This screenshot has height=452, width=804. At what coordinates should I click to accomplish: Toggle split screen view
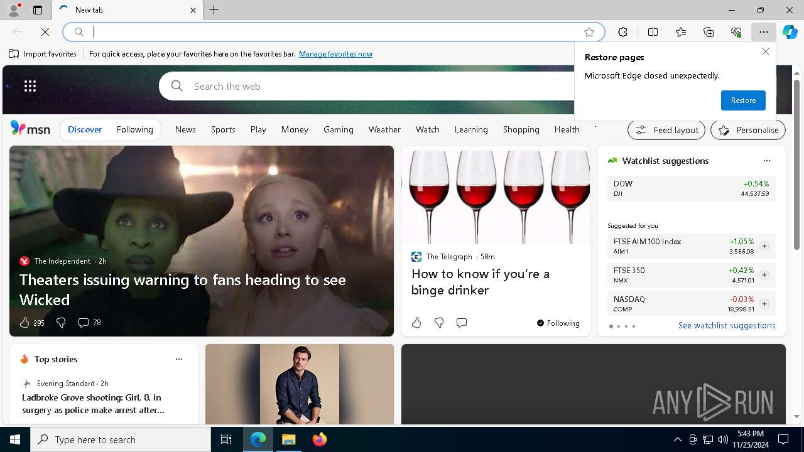click(x=653, y=32)
